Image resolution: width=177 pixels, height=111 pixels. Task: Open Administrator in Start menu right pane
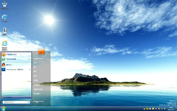(38, 59)
